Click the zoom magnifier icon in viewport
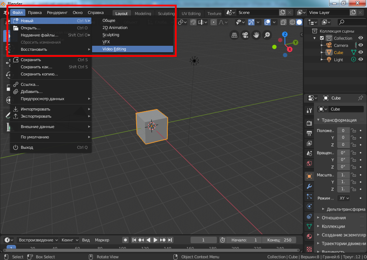This screenshot has width=367, height=260. pyautogui.click(x=267, y=35)
